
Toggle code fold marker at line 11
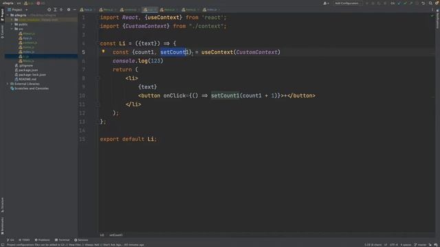pos(98,104)
